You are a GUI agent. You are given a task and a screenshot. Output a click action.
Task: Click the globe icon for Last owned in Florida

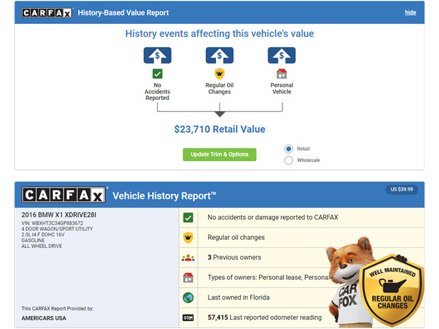point(188,297)
